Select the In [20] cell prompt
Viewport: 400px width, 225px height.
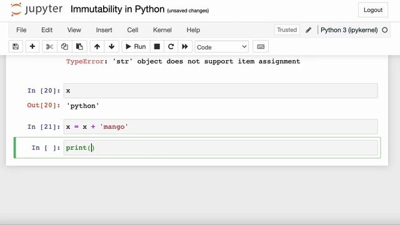44,91
